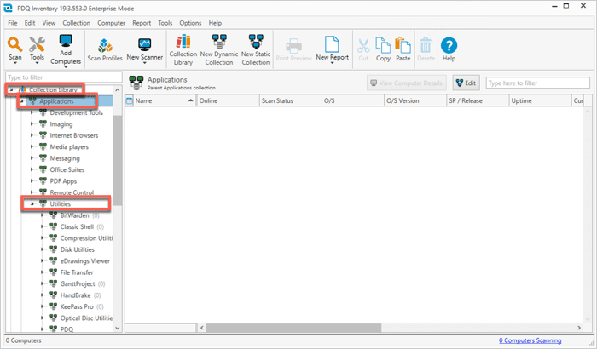Screen dimensions: 597x349
Task: Open Help question mark icon
Action: click(x=449, y=45)
